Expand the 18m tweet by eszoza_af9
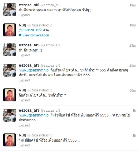 (x=24, y=15)
